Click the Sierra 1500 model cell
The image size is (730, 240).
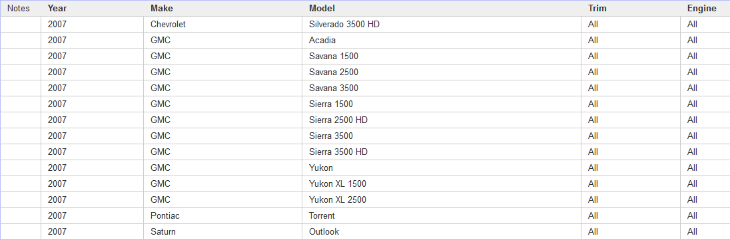(x=442, y=104)
